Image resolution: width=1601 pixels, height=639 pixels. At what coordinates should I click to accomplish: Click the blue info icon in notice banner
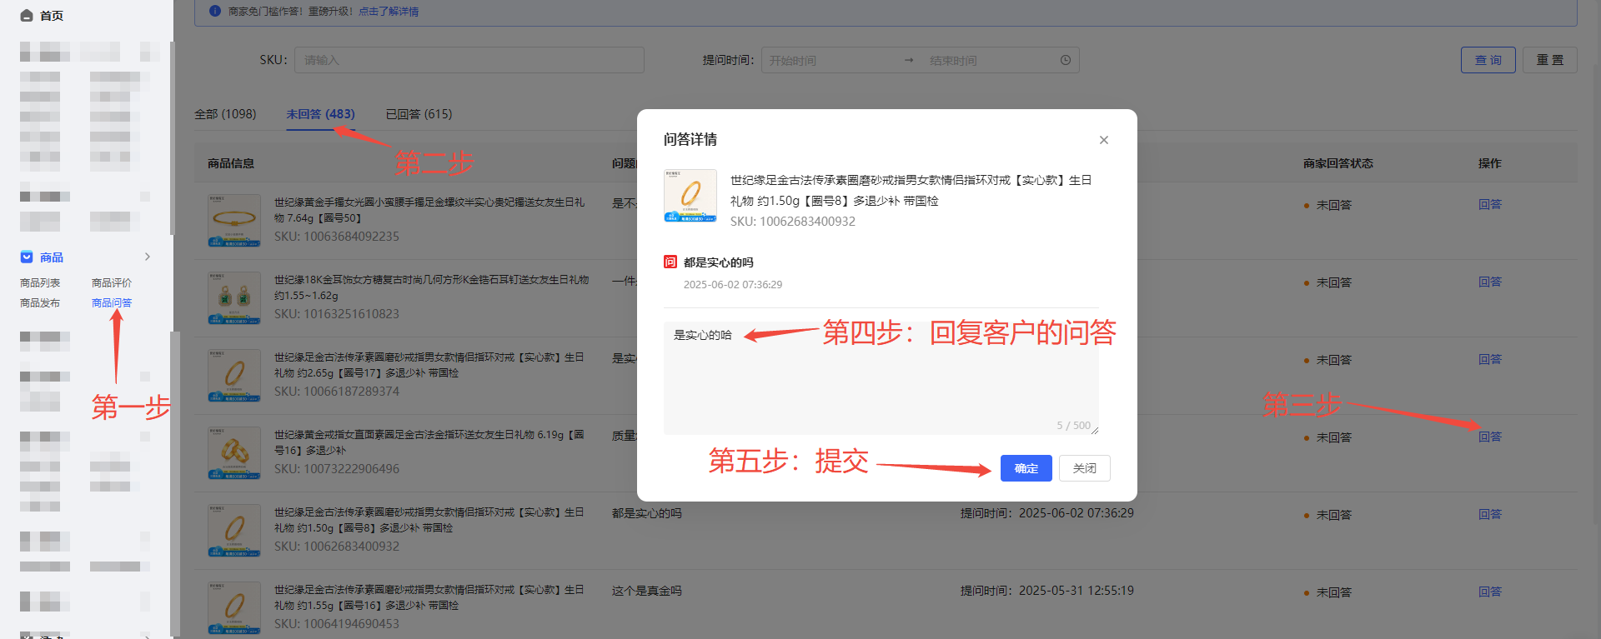(215, 11)
